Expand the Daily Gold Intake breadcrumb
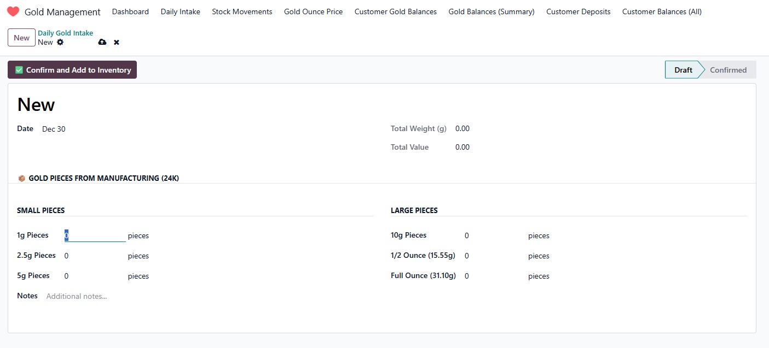Image resolution: width=769 pixels, height=348 pixels. click(65, 33)
